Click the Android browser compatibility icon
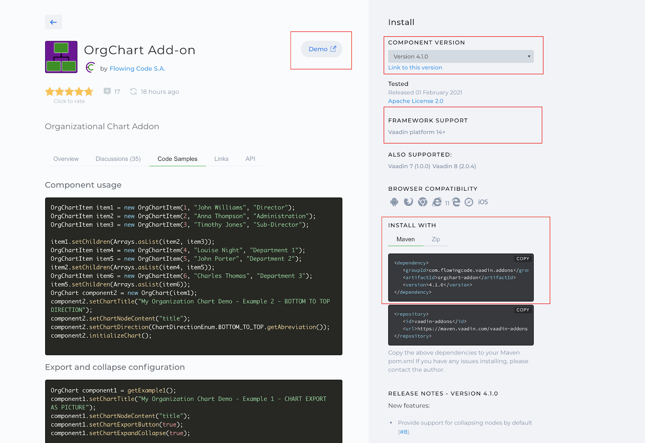 (x=394, y=202)
